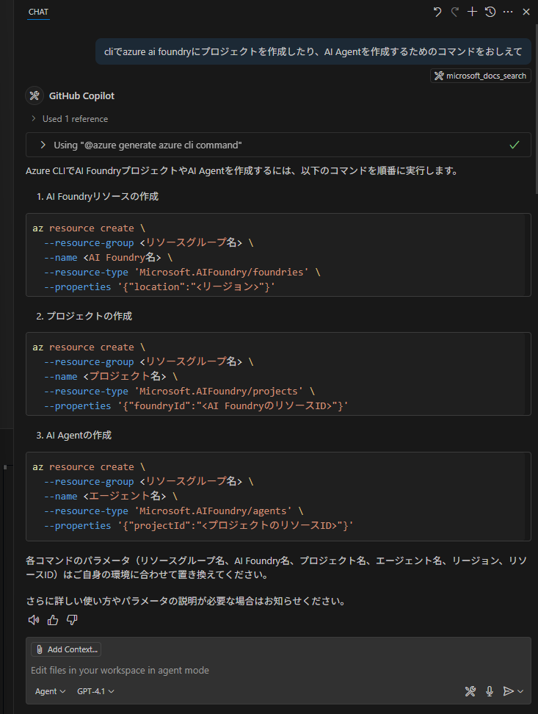538x714 pixels.
Task: Send the chat message arrow icon
Action: tap(508, 691)
